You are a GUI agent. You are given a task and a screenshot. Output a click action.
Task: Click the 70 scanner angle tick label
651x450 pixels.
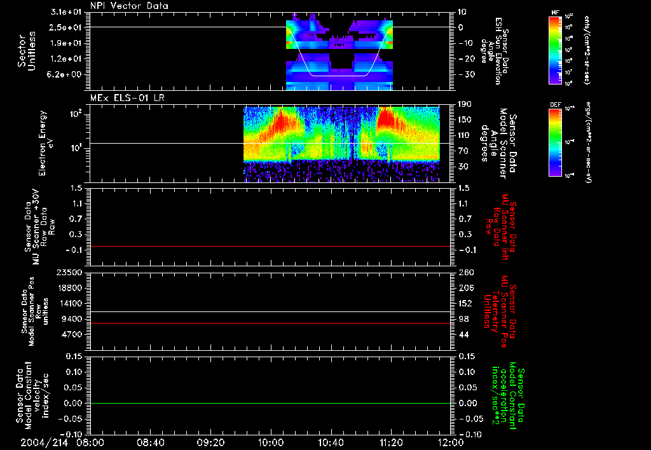click(464, 151)
